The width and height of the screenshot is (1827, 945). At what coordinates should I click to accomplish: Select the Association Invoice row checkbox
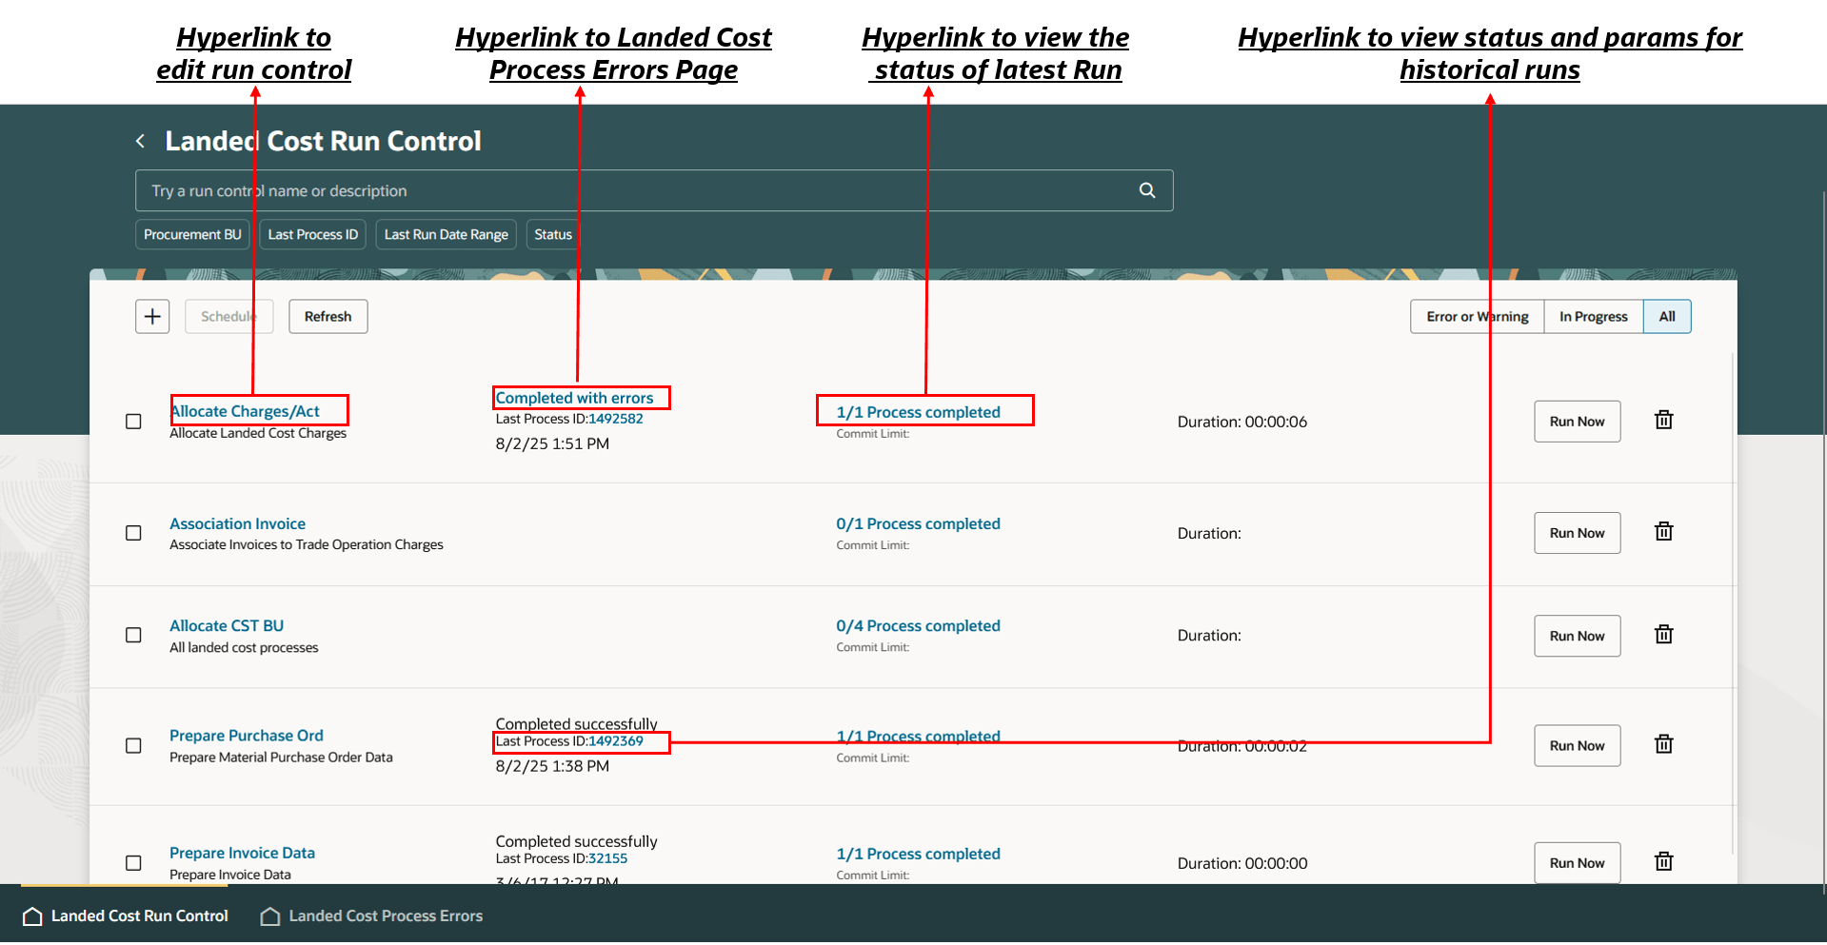coord(133,533)
